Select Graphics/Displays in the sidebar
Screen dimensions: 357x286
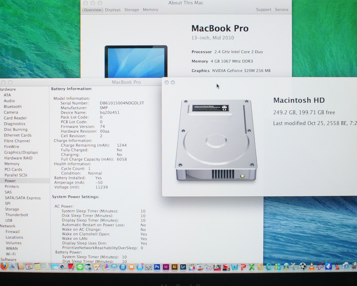click(x=21, y=152)
